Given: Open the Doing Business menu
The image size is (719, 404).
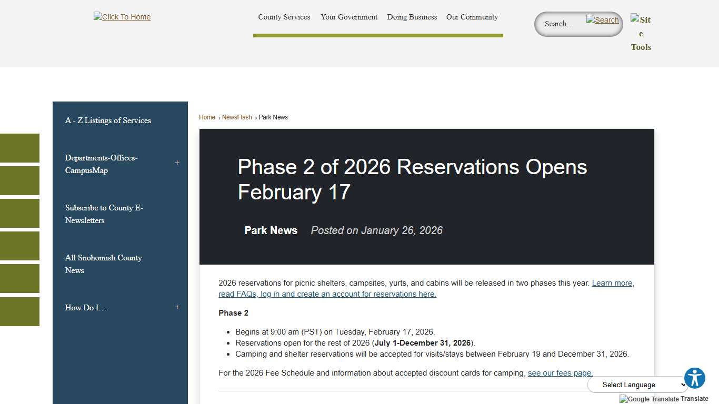Looking at the screenshot, I should coord(412,17).
